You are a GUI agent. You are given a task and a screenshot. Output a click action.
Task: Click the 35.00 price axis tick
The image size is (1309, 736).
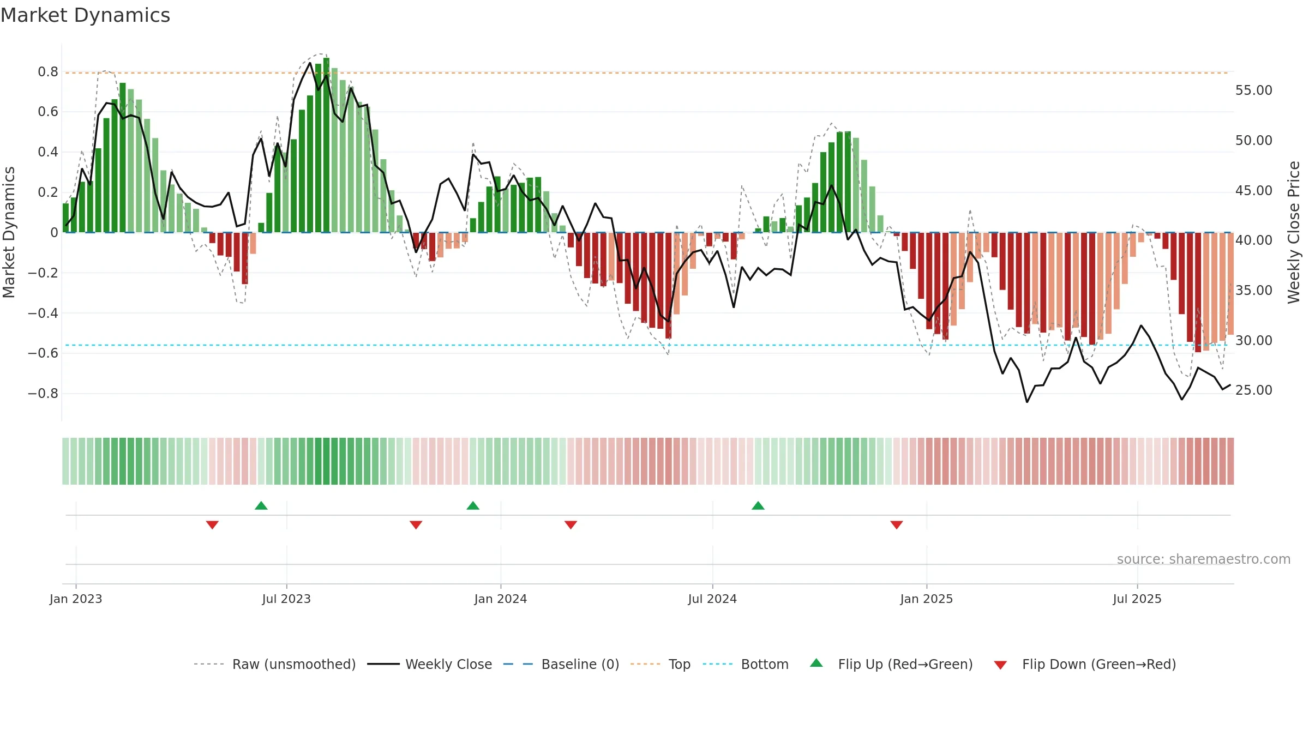click(1254, 291)
